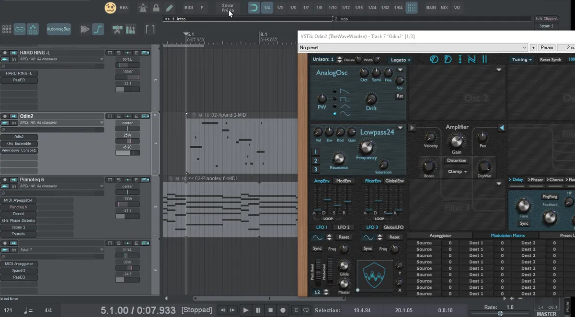575x317 pixels.
Task: Open the No preset dropdown
Action: 413,48
